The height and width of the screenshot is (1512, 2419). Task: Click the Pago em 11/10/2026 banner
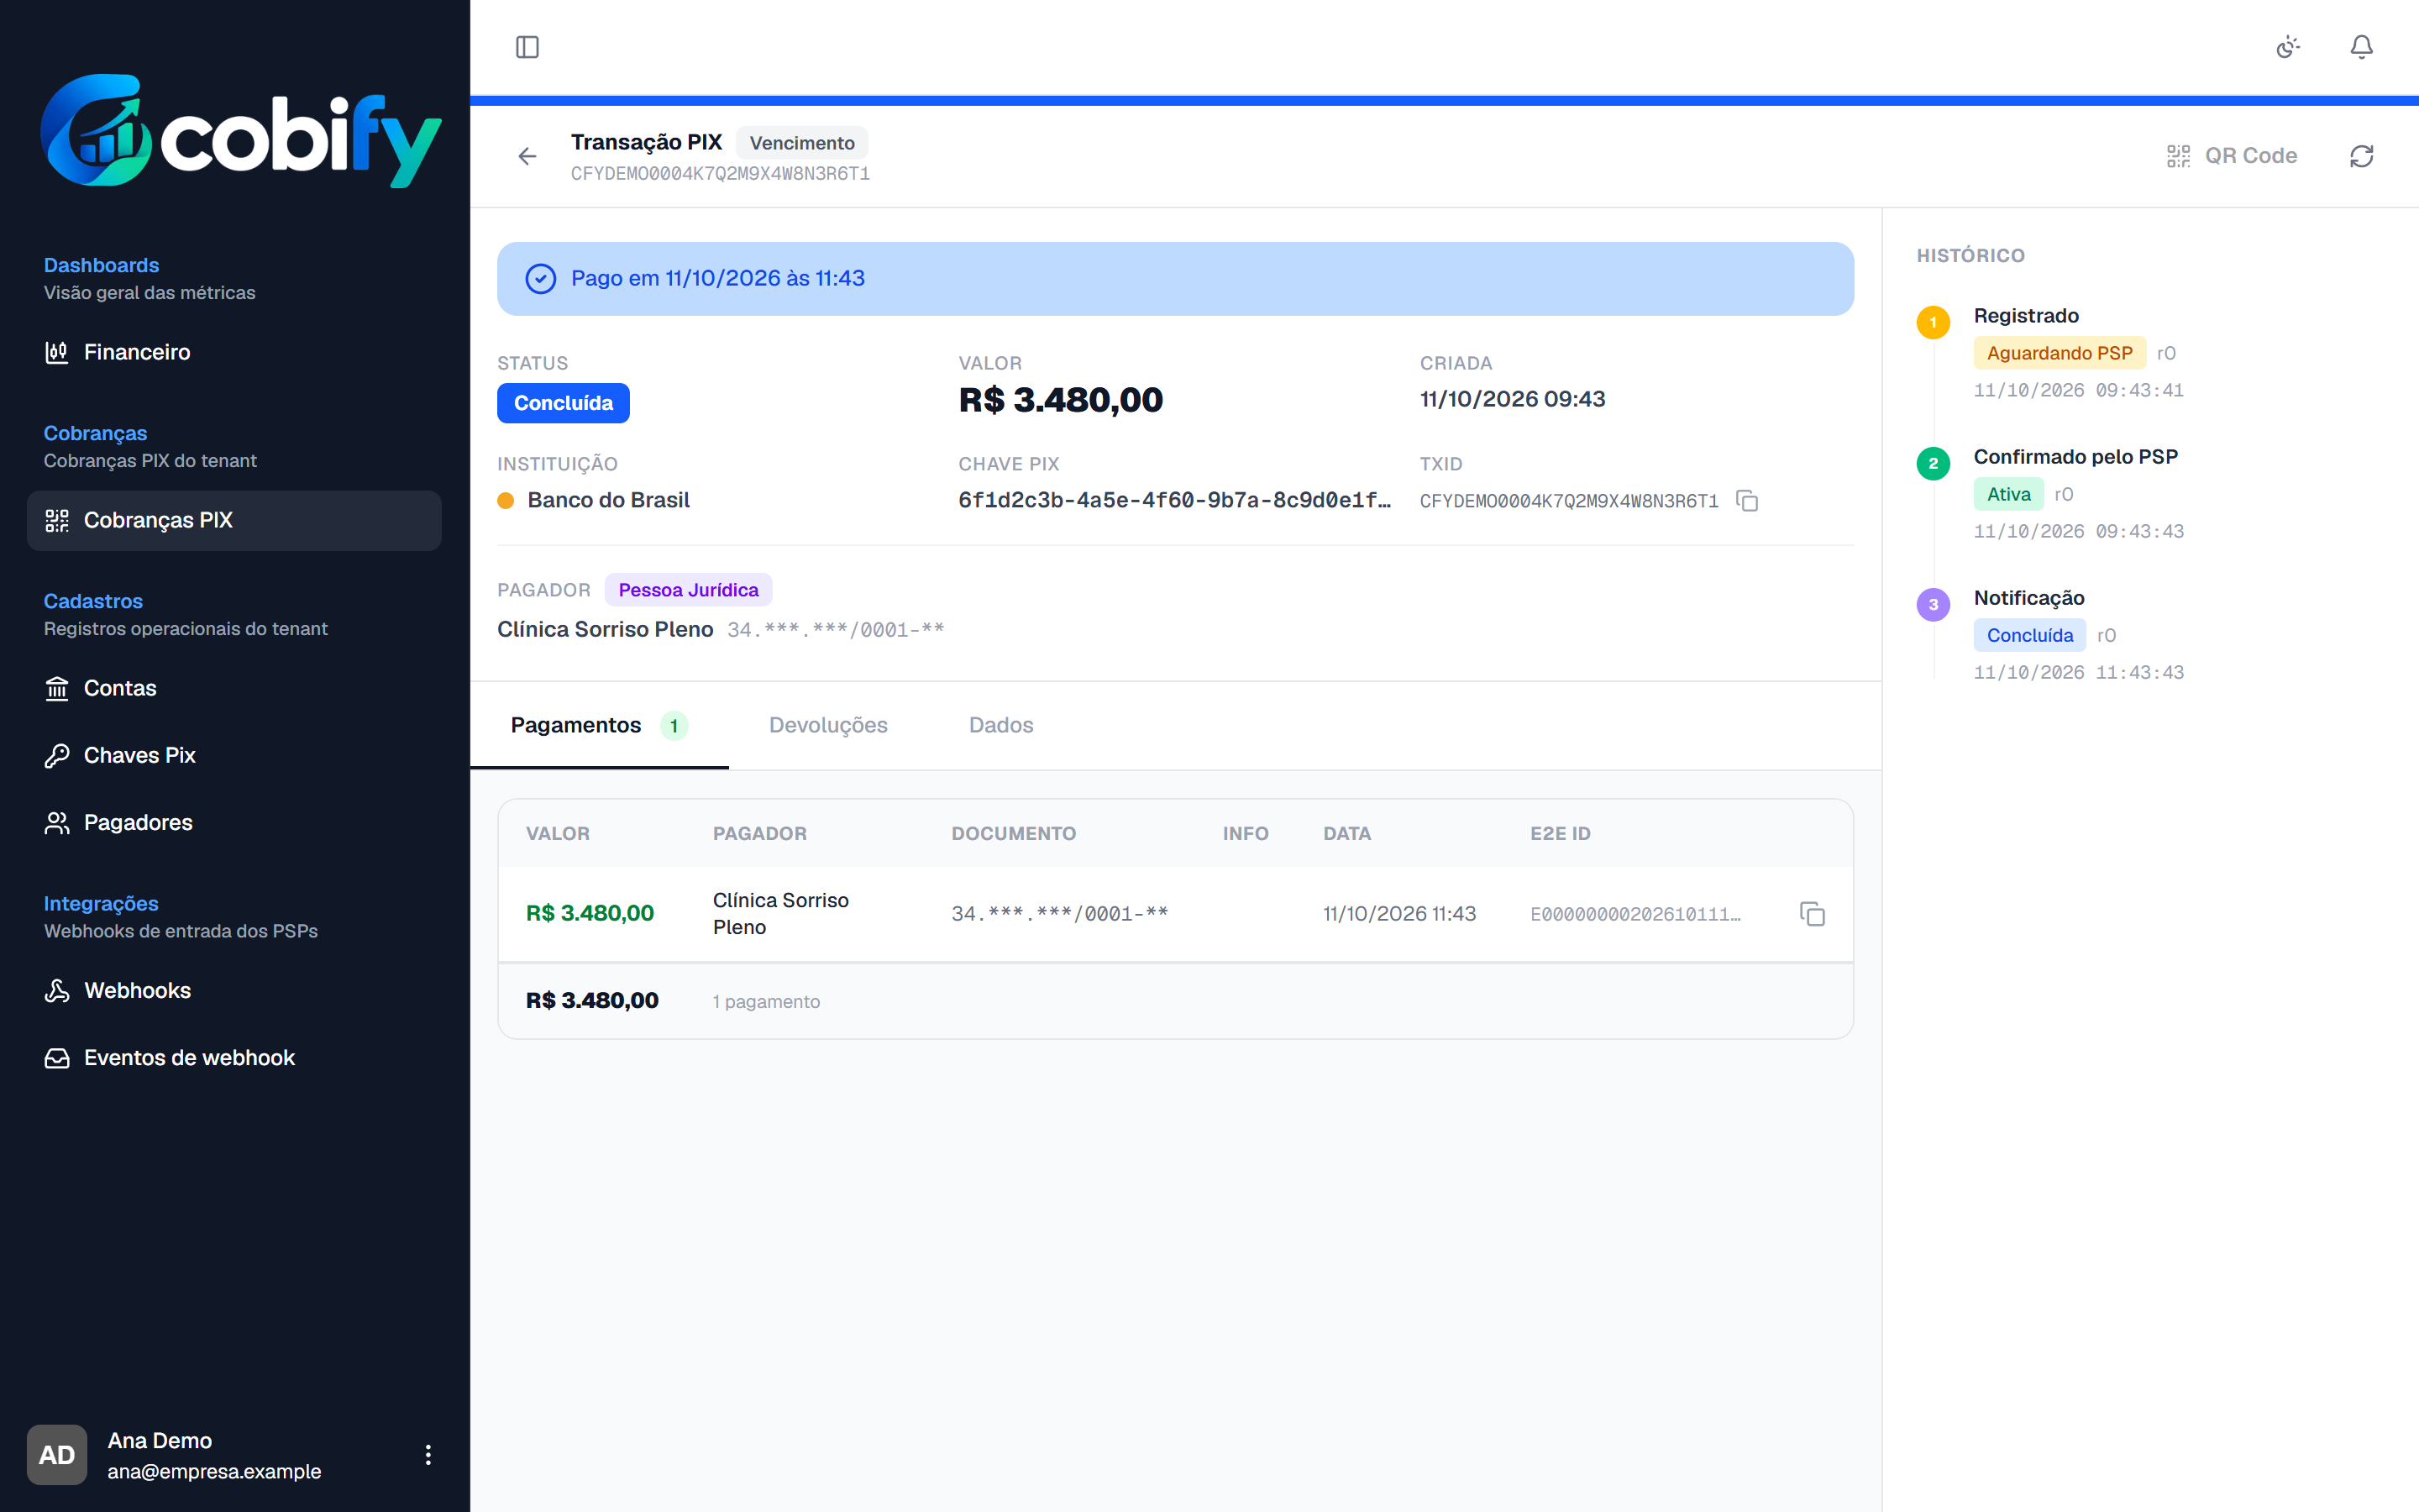point(1176,279)
